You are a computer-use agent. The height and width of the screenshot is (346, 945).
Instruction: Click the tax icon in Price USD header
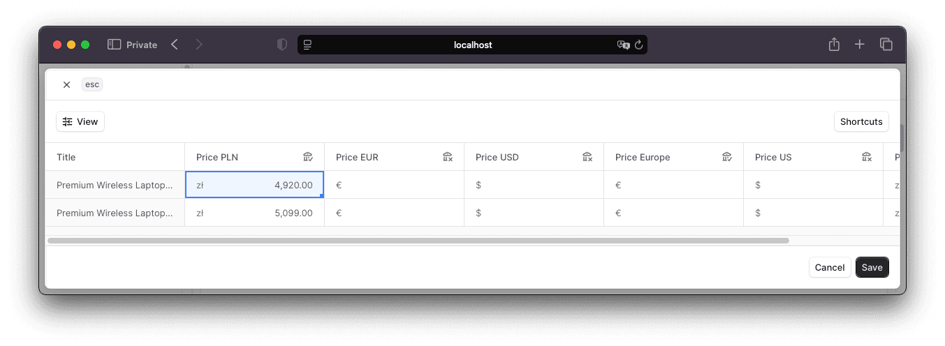pos(587,157)
